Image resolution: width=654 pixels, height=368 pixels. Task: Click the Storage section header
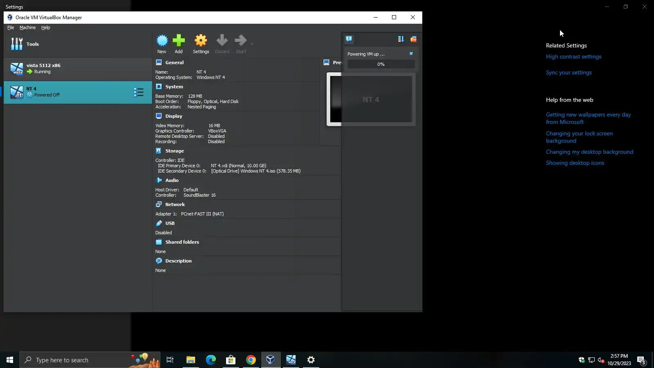point(175,151)
